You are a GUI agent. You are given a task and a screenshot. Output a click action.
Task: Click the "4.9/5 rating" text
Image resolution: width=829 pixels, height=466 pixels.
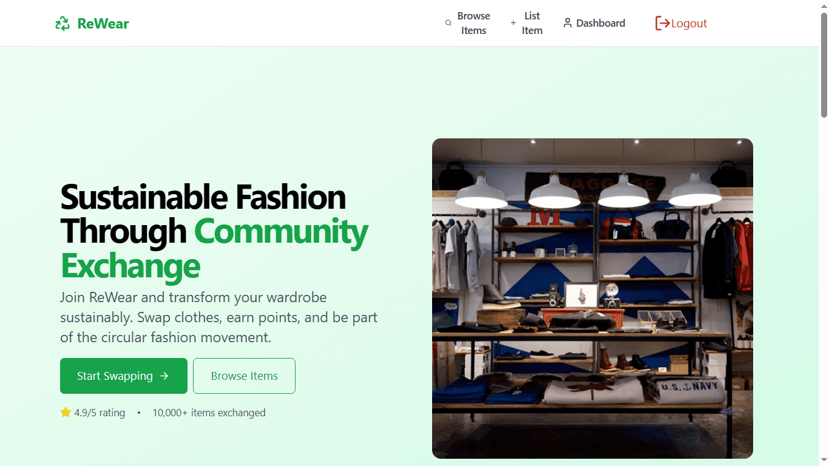(100, 413)
